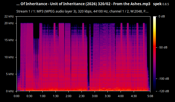The height and width of the screenshot is (102, 175).
Task: Click the 20 kHz frequency axis label
Action: [9, 23]
